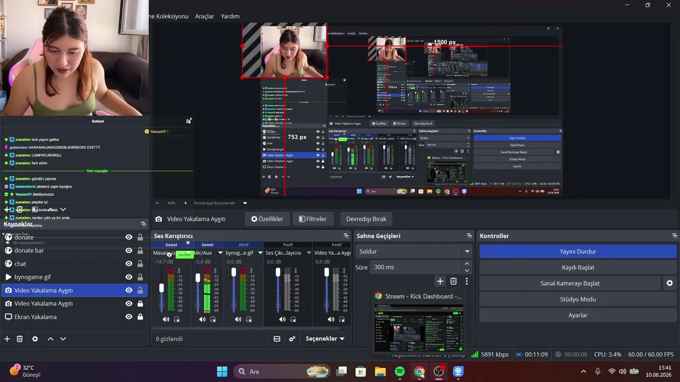Decrease transition duration with down arrow
Screen dimensions: 680x382
(467, 271)
